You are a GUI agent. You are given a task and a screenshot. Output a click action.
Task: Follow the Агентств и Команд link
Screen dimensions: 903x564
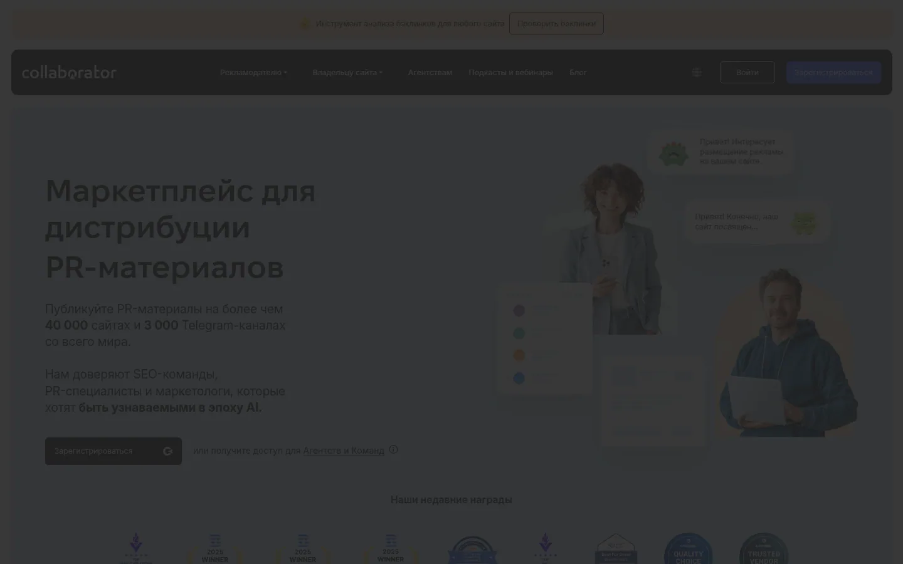point(344,451)
